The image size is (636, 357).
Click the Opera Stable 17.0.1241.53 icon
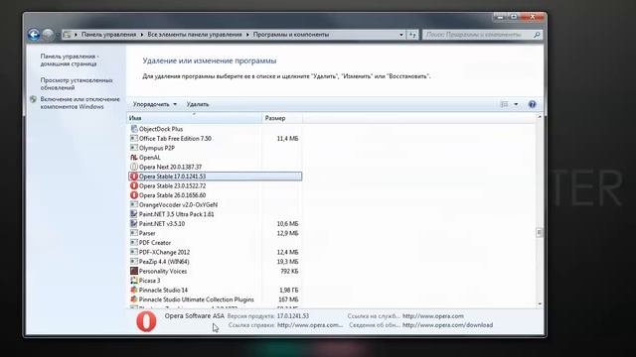134,177
